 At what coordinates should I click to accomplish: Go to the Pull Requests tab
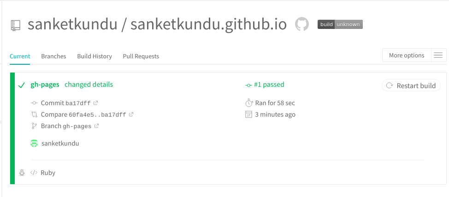(x=141, y=56)
